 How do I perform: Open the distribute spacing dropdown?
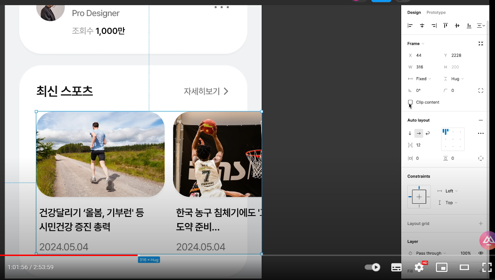[481, 26]
